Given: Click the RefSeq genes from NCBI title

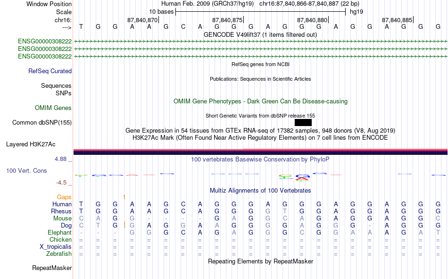Looking at the screenshot, I should [260, 64].
